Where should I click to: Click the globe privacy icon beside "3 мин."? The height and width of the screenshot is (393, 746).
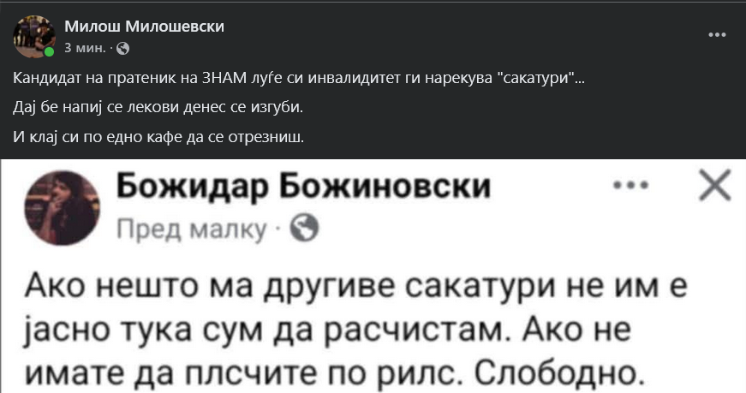pos(122,47)
